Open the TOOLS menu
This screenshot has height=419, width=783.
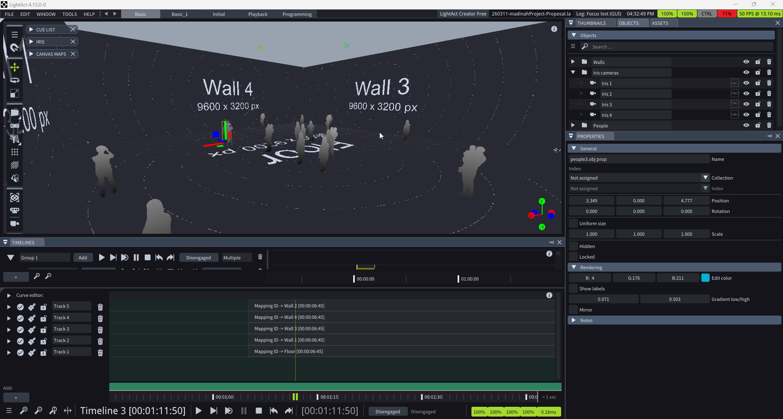pos(69,14)
